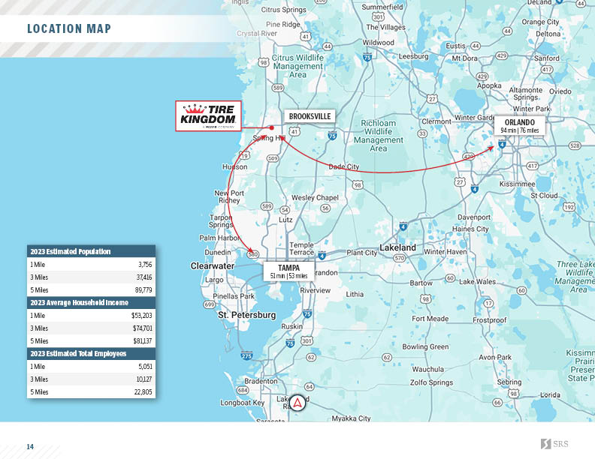
Task: Click the route 192 shield near St Cloud
Action: coord(569,207)
